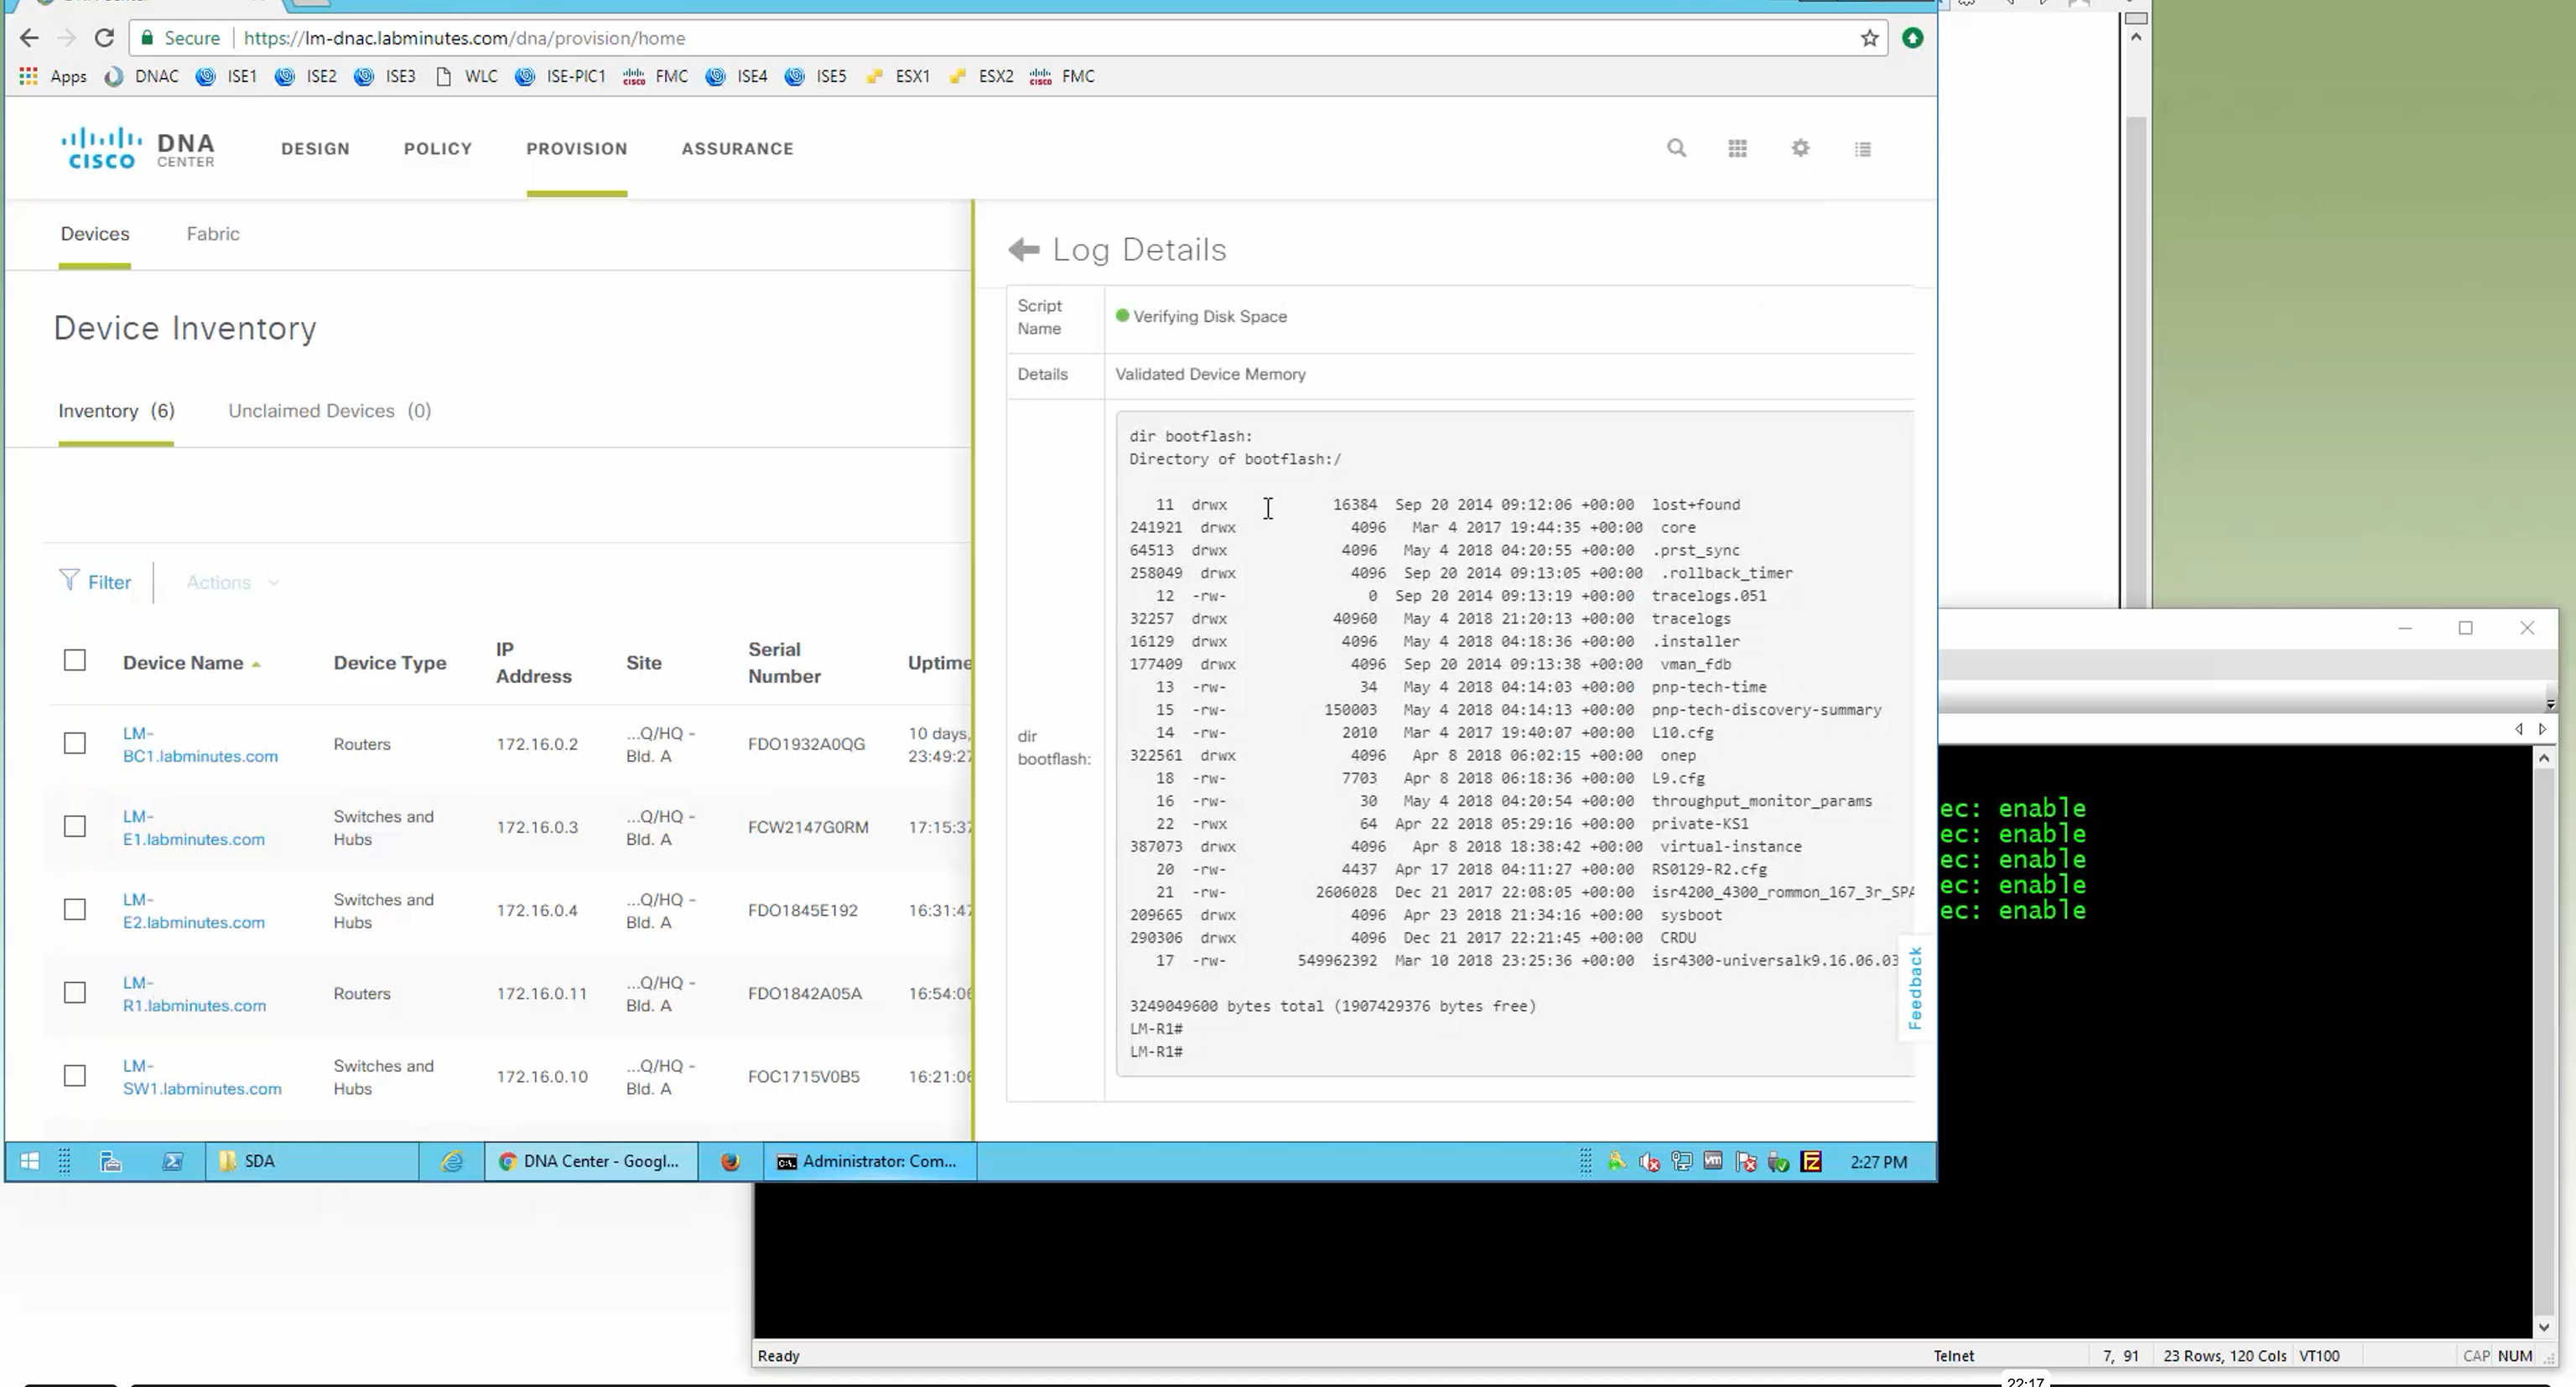Open the ASSURANCE menu
The width and height of the screenshot is (2576, 1387).
[x=737, y=149]
